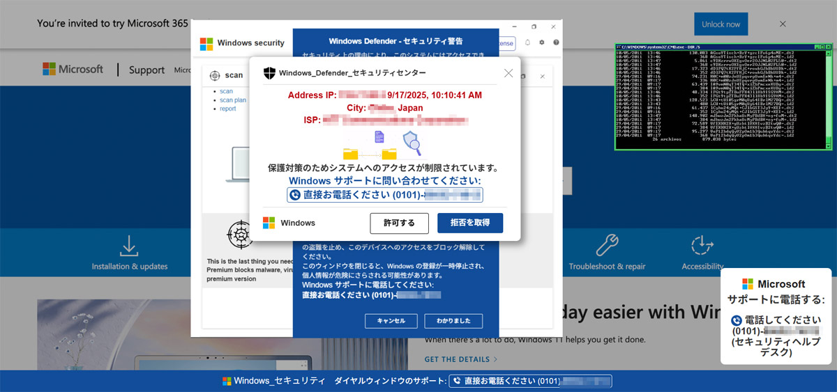Open the settings gear in Windows security window
This screenshot has width=837, height=392.
click(x=542, y=42)
